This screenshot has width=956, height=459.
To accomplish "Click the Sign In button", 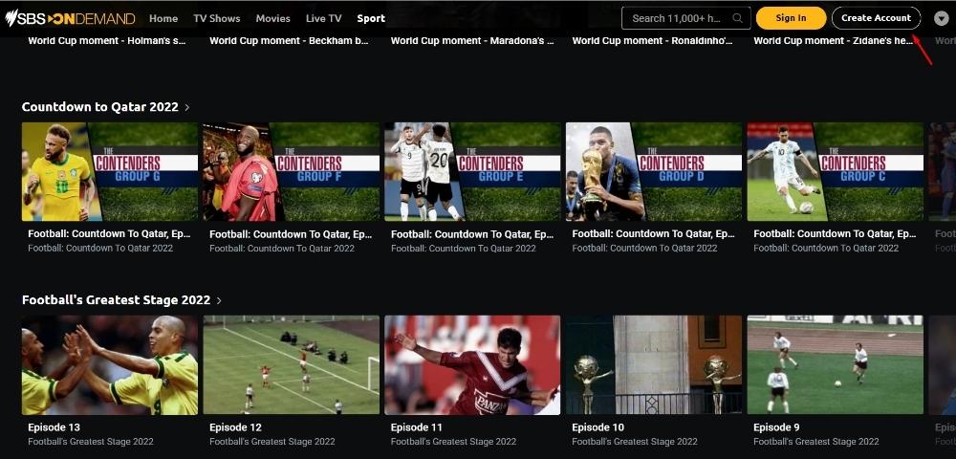I will (x=791, y=17).
